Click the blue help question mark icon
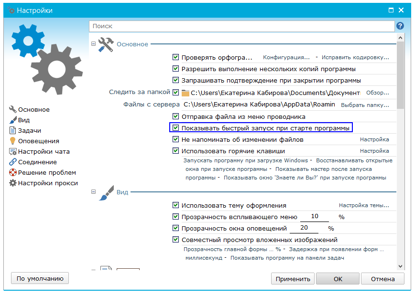The width and height of the screenshot is (415, 295). (x=400, y=26)
